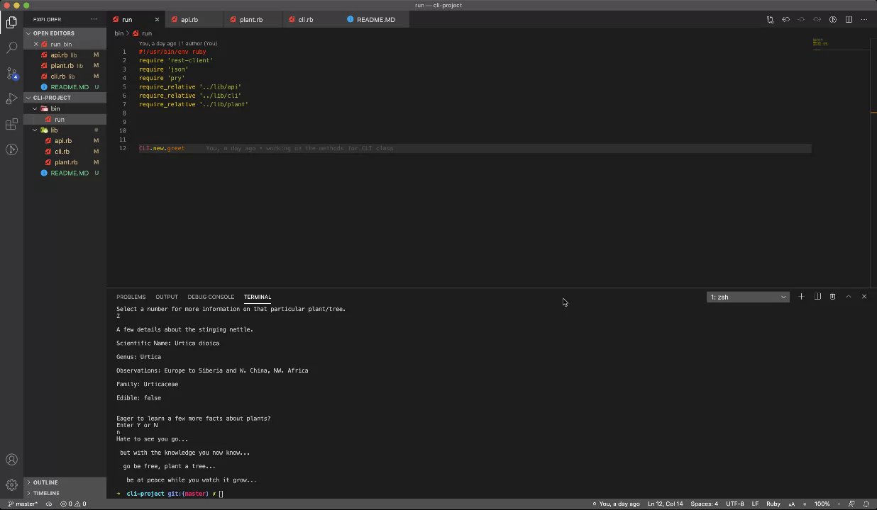Kill the terminal with trash icon
This screenshot has height=510, width=877.
click(x=833, y=297)
